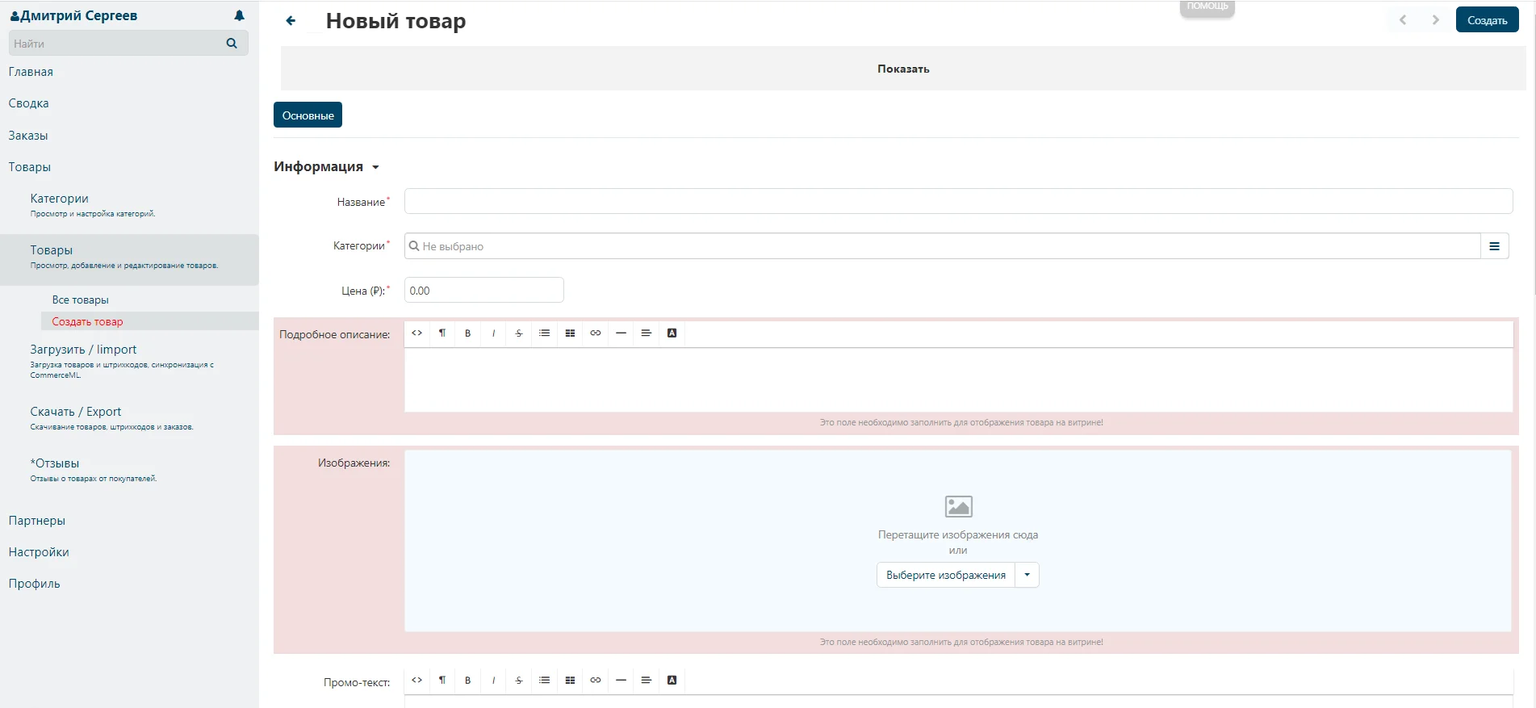Viewport: 1536px width, 708px height.
Task: Apply bold in Промо-текст editor
Action: [468, 681]
